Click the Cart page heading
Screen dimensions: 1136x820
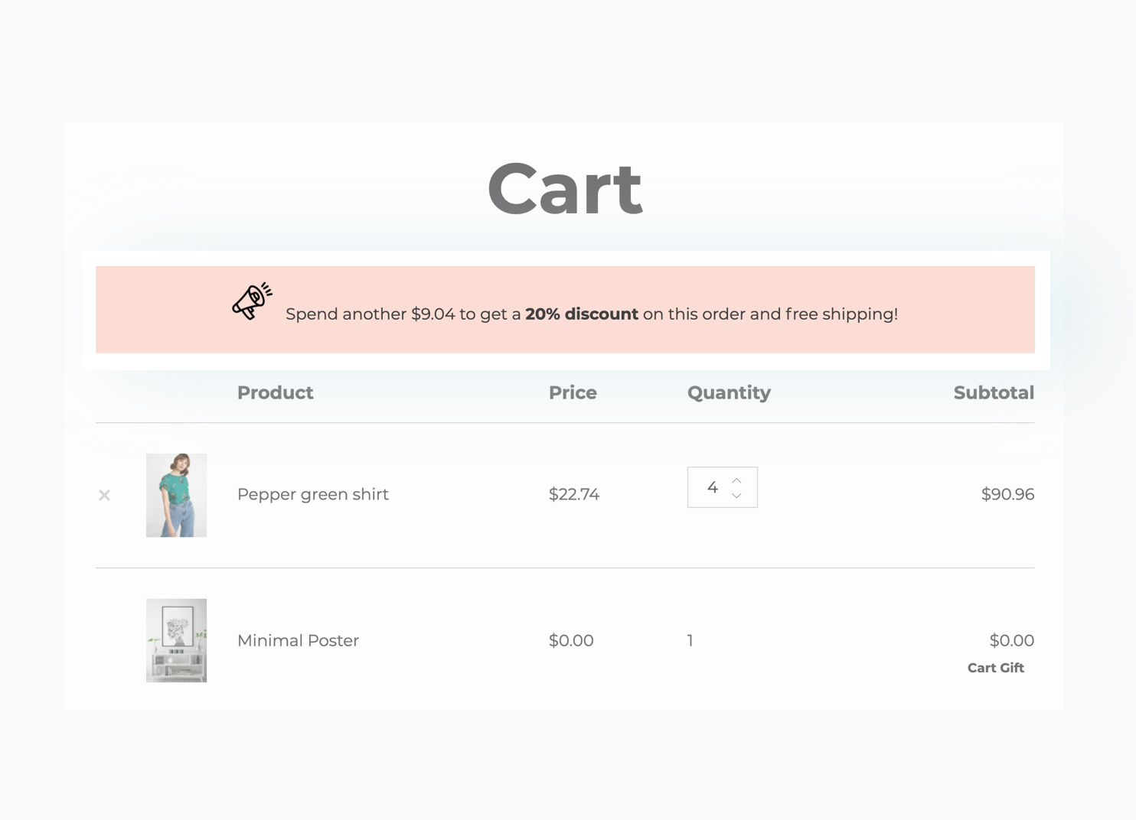tap(565, 189)
